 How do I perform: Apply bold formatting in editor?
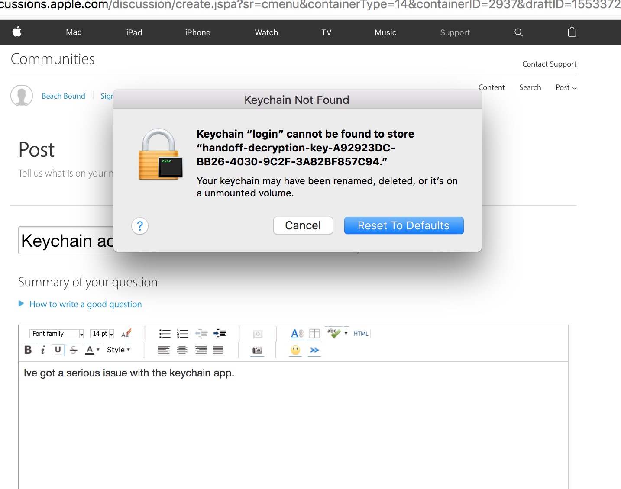pyautogui.click(x=28, y=350)
